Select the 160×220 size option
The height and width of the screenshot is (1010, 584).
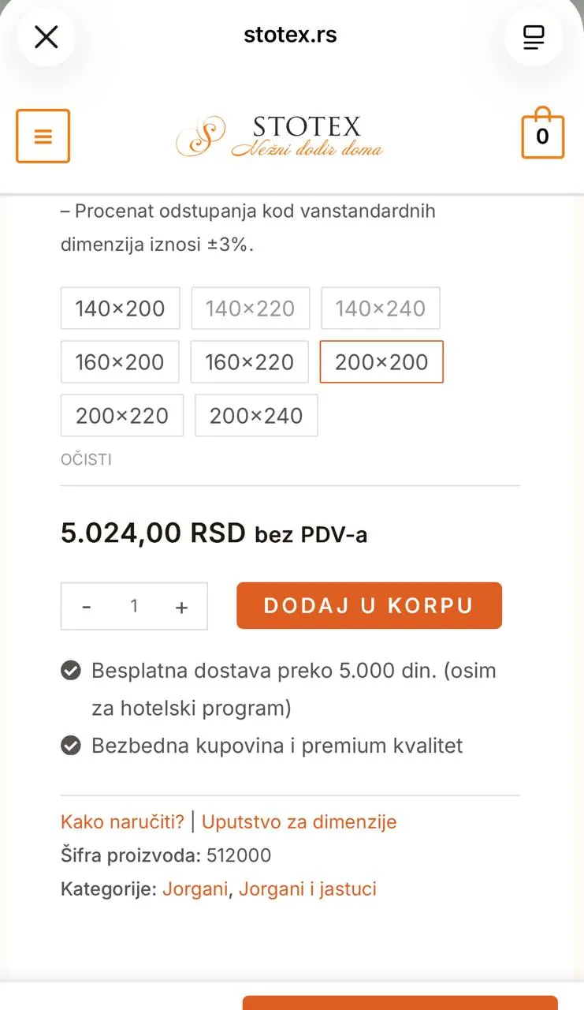[x=250, y=362]
